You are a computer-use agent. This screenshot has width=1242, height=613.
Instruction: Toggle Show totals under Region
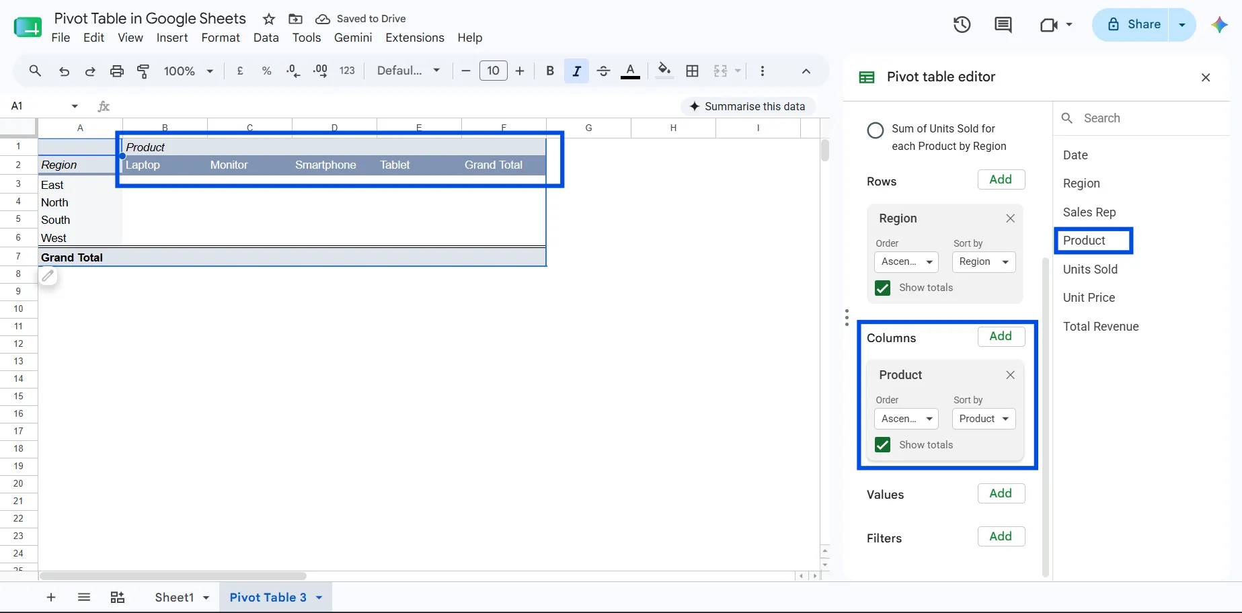(x=882, y=288)
